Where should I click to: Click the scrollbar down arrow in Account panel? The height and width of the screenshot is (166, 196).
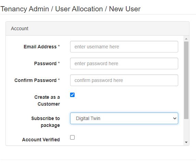tap(186, 142)
